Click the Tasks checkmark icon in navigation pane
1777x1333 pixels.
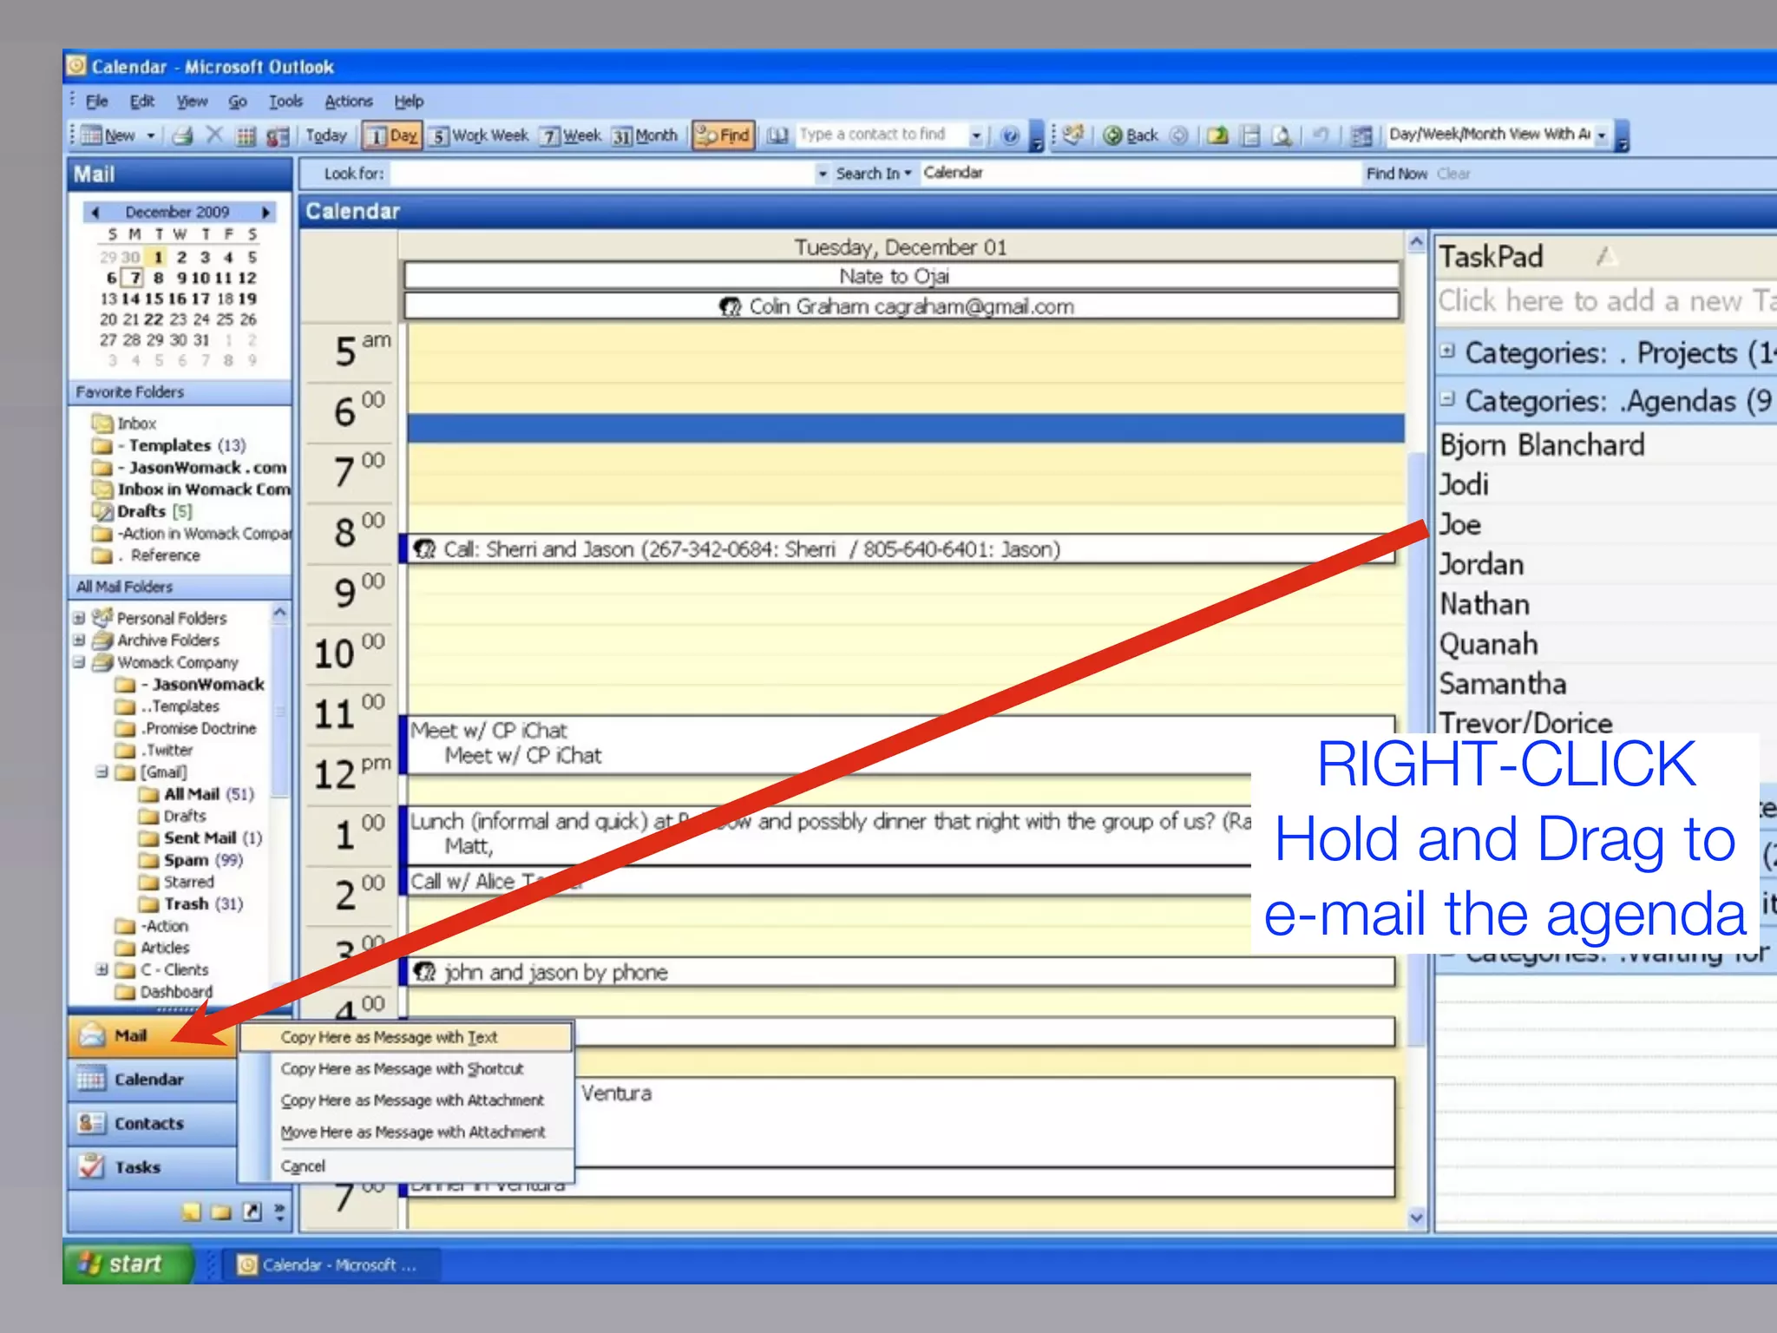pyautogui.click(x=90, y=1166)
